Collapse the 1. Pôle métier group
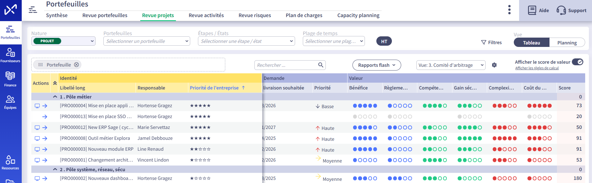Image resolution: width=592 pixels, height=183 pixels. click(55, 97)
